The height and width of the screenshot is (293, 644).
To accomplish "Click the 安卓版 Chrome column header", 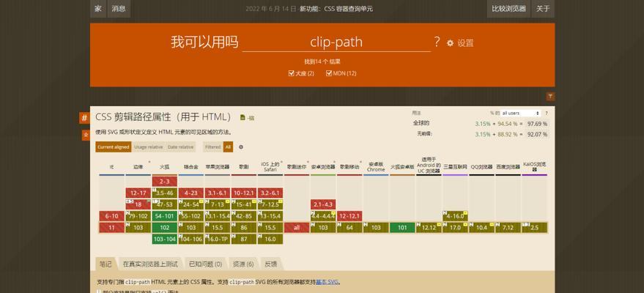I will 376,167.
